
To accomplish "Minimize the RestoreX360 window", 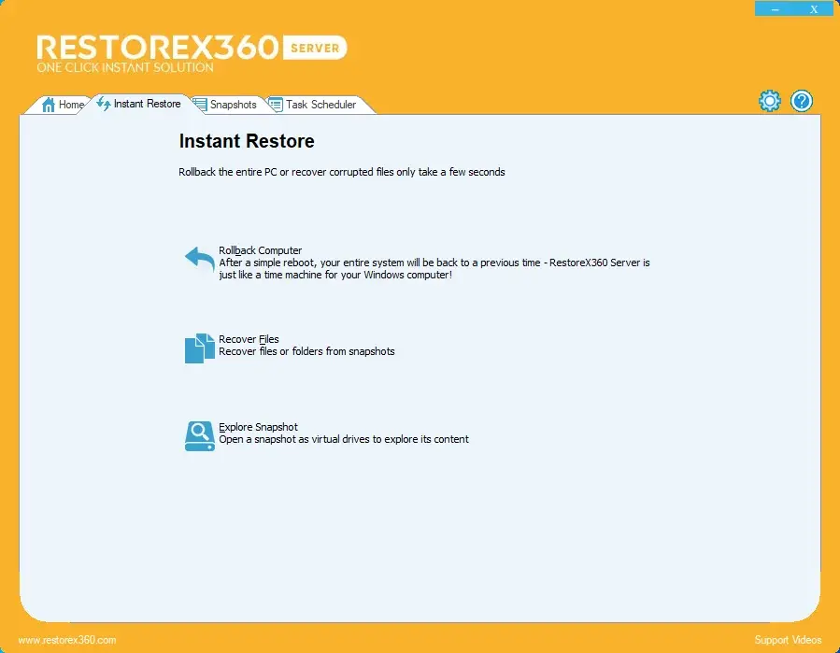I will coord(774,9).
